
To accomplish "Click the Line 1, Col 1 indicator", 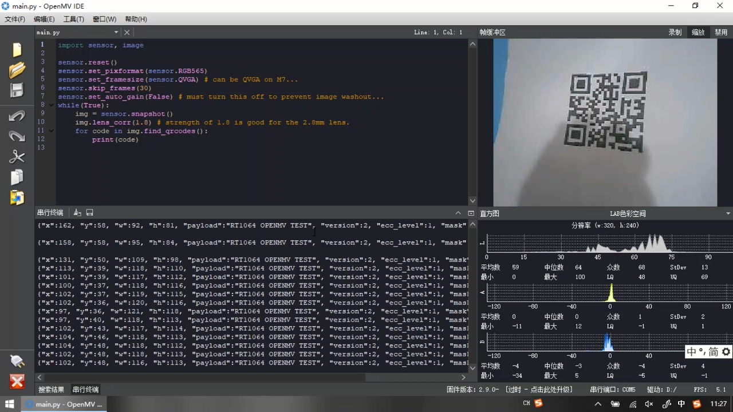I will tap(438, 33).
